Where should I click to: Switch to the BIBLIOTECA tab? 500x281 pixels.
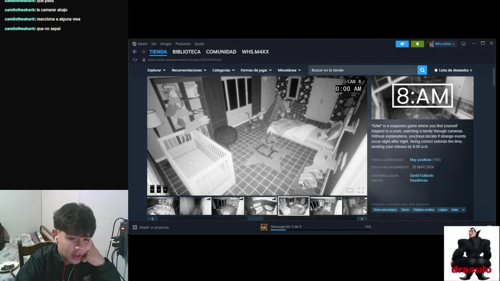pos(186,52)
